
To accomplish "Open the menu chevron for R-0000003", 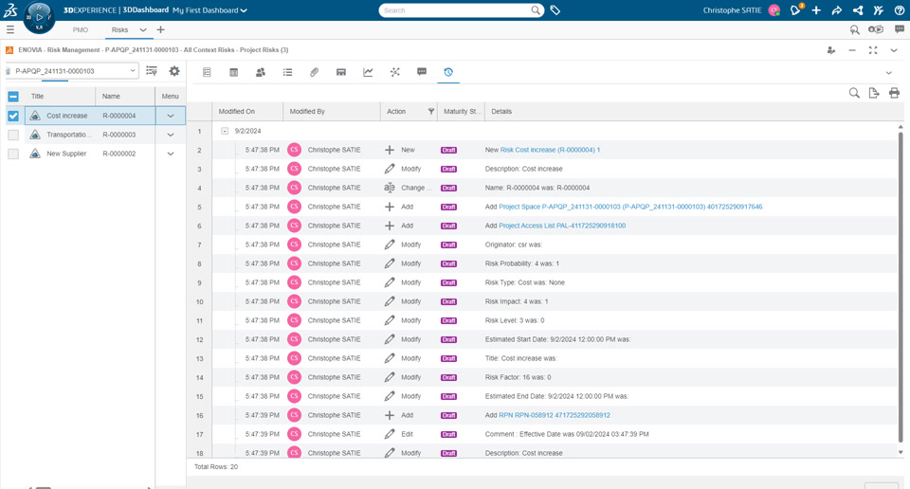I will (x=171, y=136).
